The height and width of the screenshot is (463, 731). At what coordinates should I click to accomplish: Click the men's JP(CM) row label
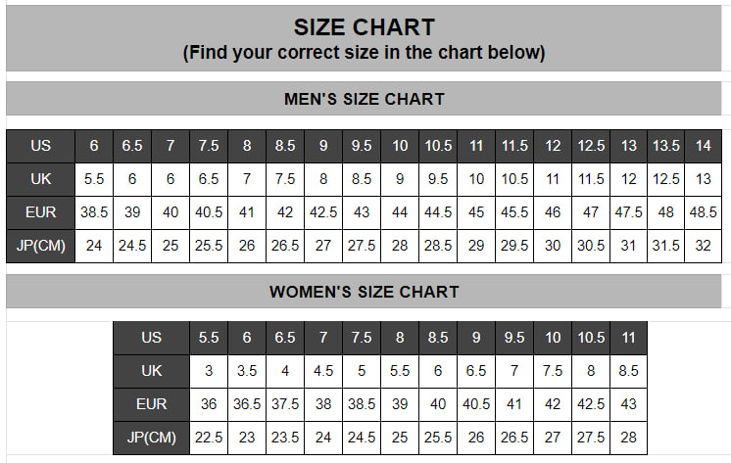[x=40, y=246]
